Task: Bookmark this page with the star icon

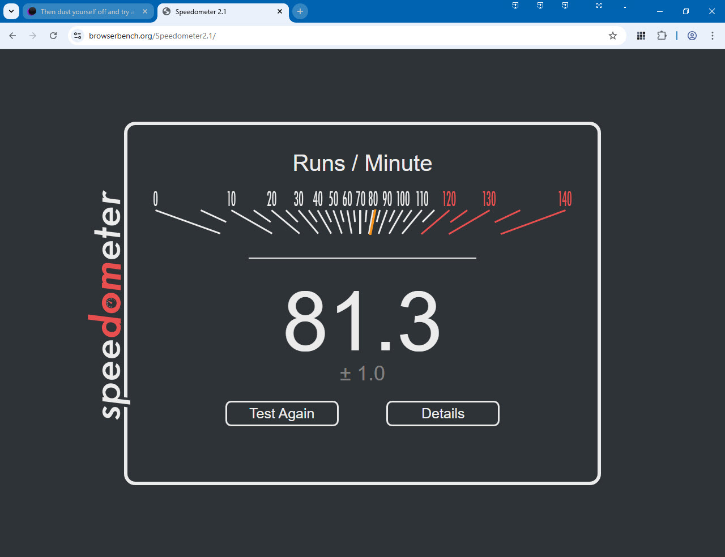Action: pos(613,36)
